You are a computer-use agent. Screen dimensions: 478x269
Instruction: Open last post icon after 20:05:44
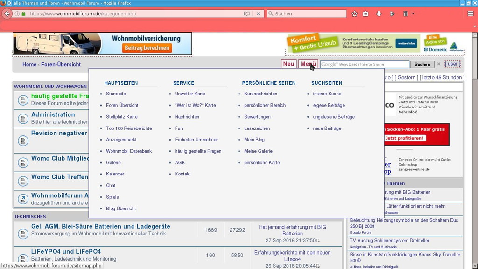[x=317, y=266]
